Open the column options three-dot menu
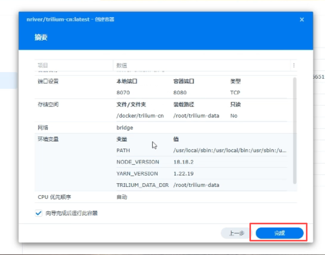This screenshot has width=325, height=255. (x=294, y=65)
